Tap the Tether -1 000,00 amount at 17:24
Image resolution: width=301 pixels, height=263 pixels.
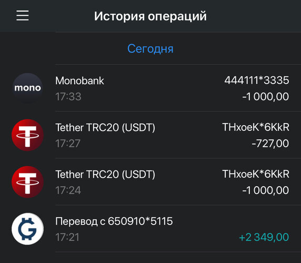(266, 190)
